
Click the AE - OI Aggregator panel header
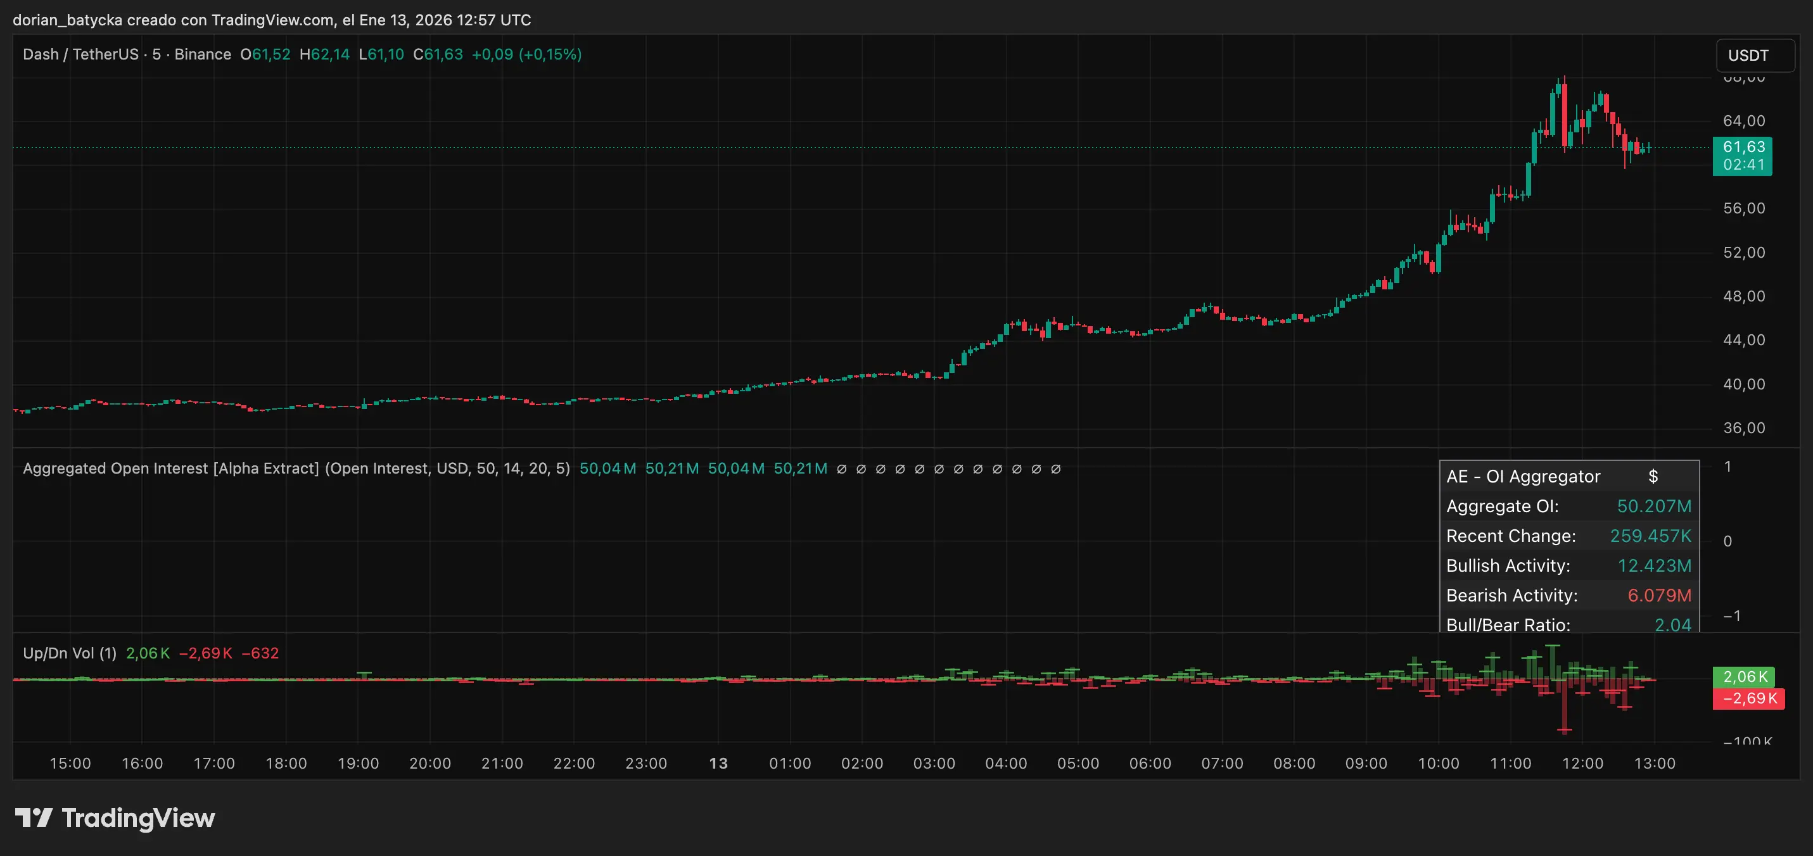click(1522, 476)
